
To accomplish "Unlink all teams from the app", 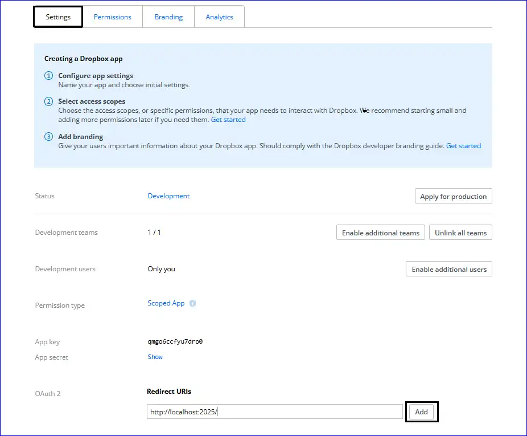I will [x=460, y=232].
